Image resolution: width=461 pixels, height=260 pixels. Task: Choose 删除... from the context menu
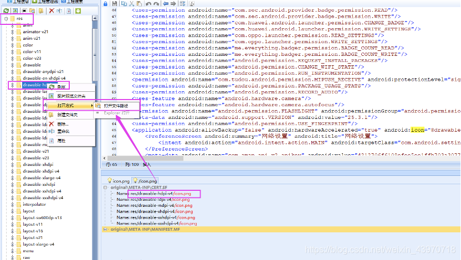click(x=71, y=124)
